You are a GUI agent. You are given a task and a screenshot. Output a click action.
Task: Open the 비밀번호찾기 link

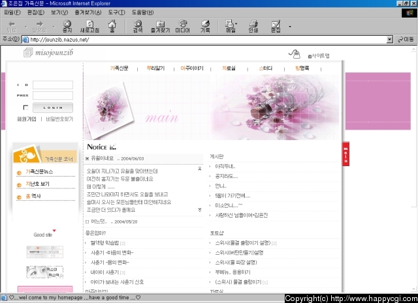[59, 119]
